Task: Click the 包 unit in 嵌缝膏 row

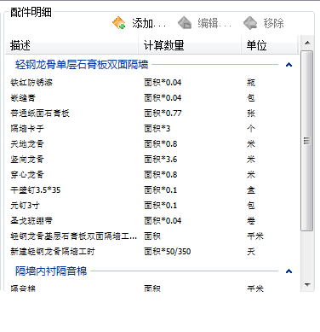Action: (x=251, y=98)
